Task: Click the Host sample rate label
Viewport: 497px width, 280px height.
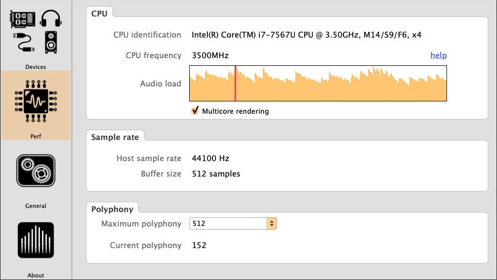Action: [x=148, y=158]
